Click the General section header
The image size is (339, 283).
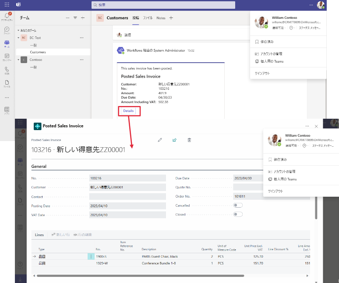[39, 166]
